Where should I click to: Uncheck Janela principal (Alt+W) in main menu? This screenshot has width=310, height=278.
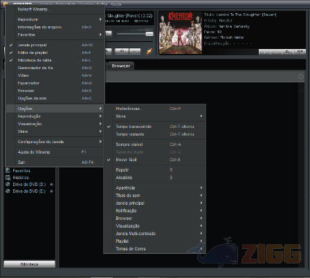tap(55, 45)
